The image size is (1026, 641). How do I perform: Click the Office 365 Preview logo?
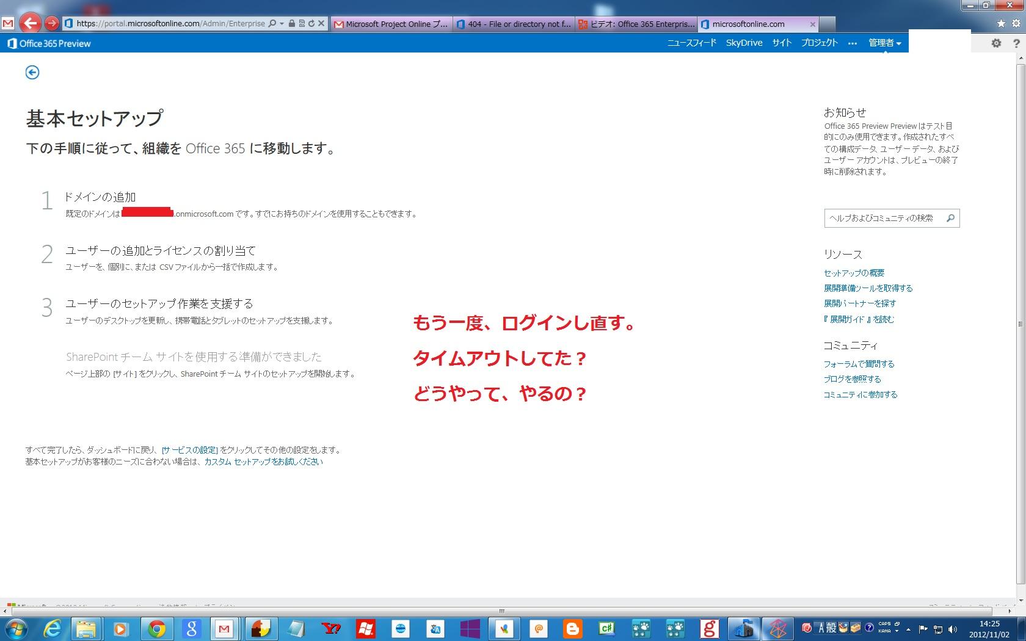(x=49, y=43)
